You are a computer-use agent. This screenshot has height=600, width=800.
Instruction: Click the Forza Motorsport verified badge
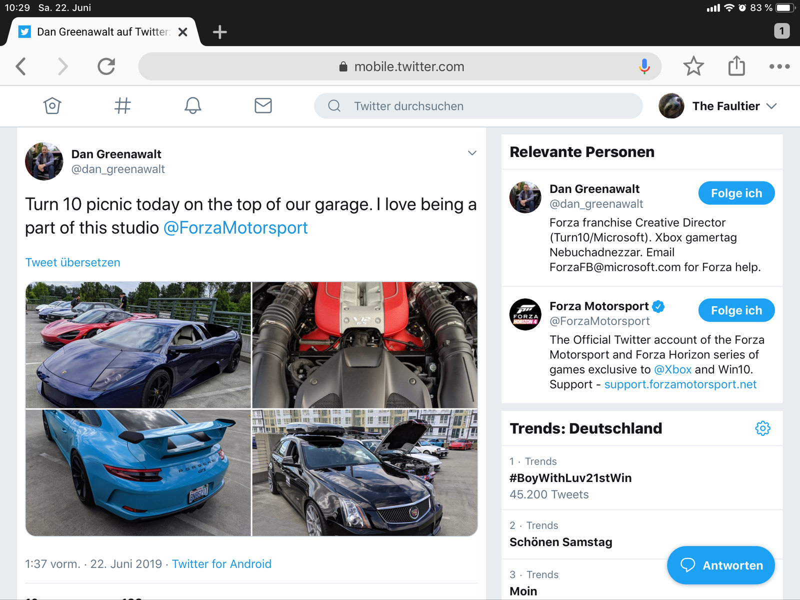coord(658,306)
